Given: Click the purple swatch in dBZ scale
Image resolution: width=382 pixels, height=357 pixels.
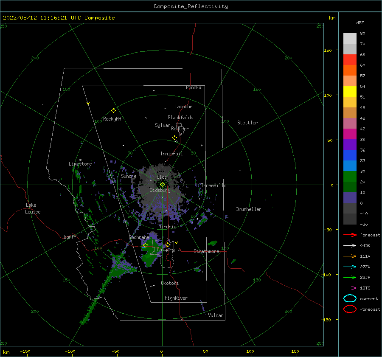Looking at the screenshot, I should click(x=350, y=144).
